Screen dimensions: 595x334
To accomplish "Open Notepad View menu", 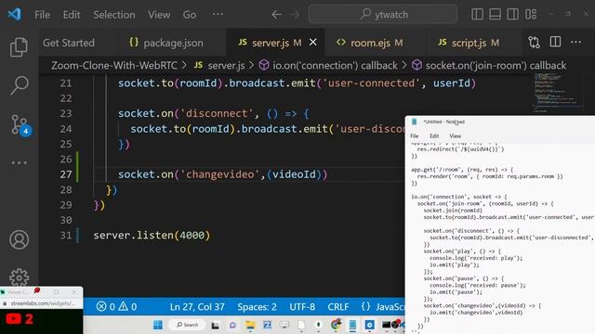I will [455, 136].
